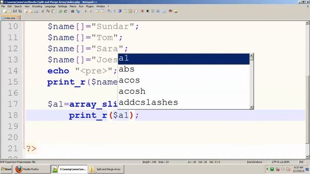Choose acosh from the autocomplete list
This screenshot has height=174, width=310.
pos(184,91)
